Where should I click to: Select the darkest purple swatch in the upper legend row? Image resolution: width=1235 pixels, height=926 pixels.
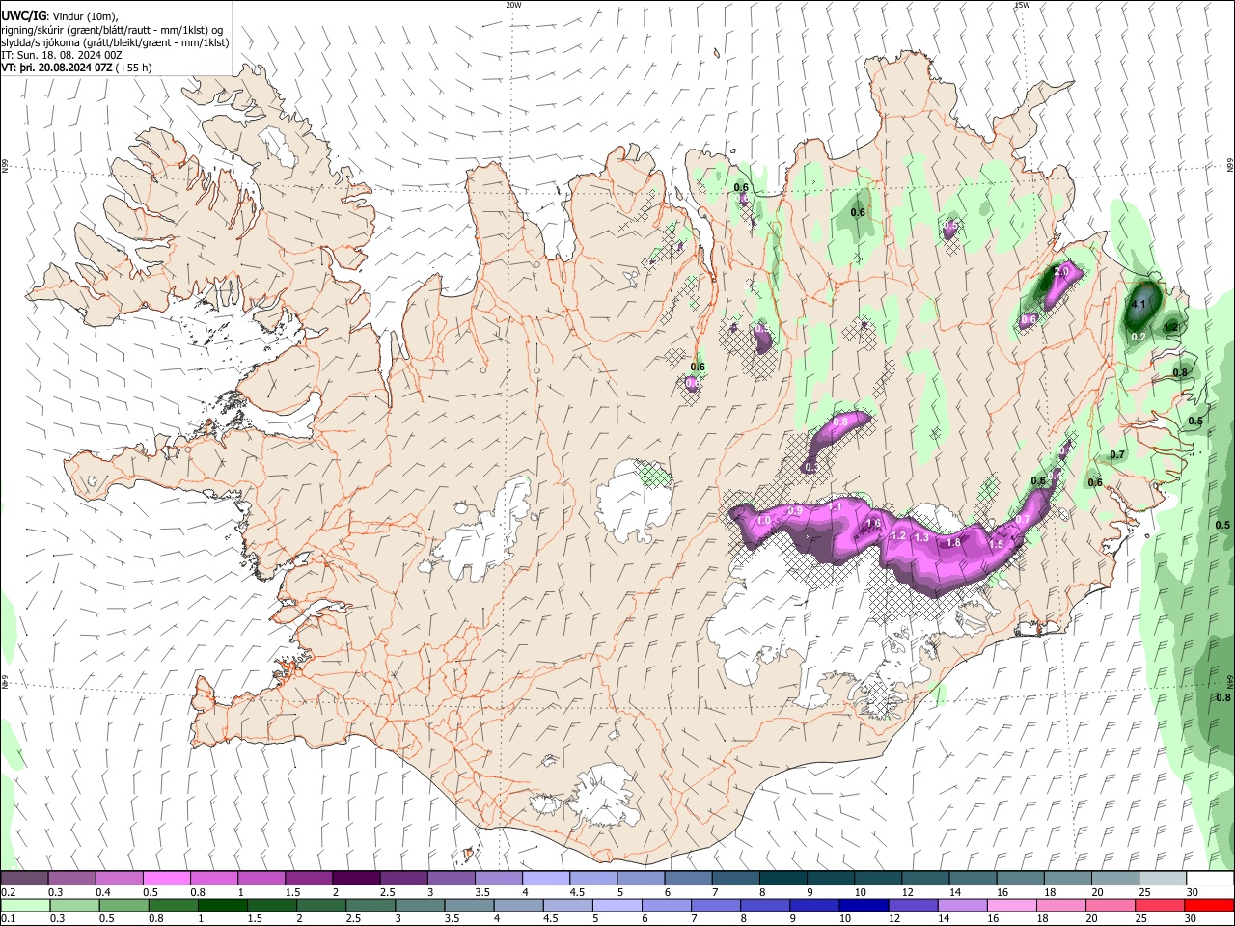[x=355, y=878]
